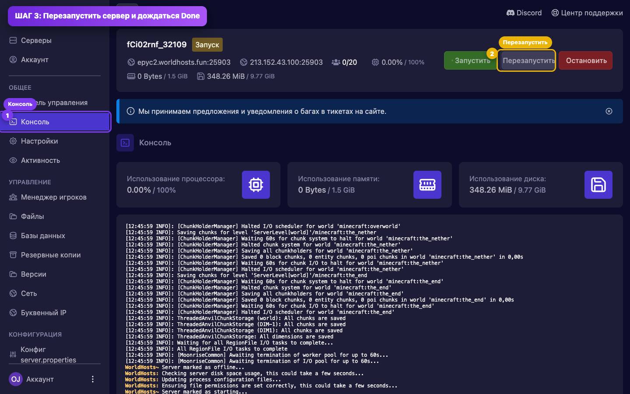Click the header 348.26 MiB disk value
The image size is (630, 394).
click(x=226, y=76)
